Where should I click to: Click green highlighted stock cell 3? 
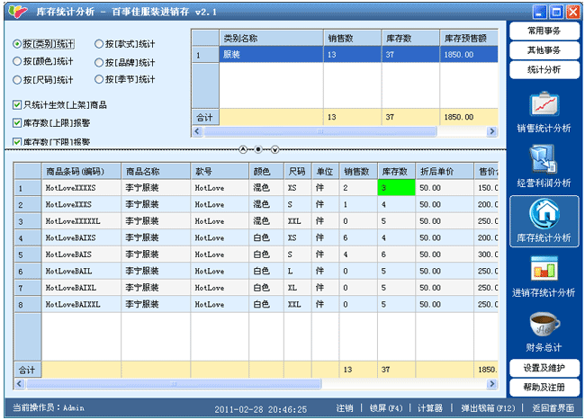396,187
